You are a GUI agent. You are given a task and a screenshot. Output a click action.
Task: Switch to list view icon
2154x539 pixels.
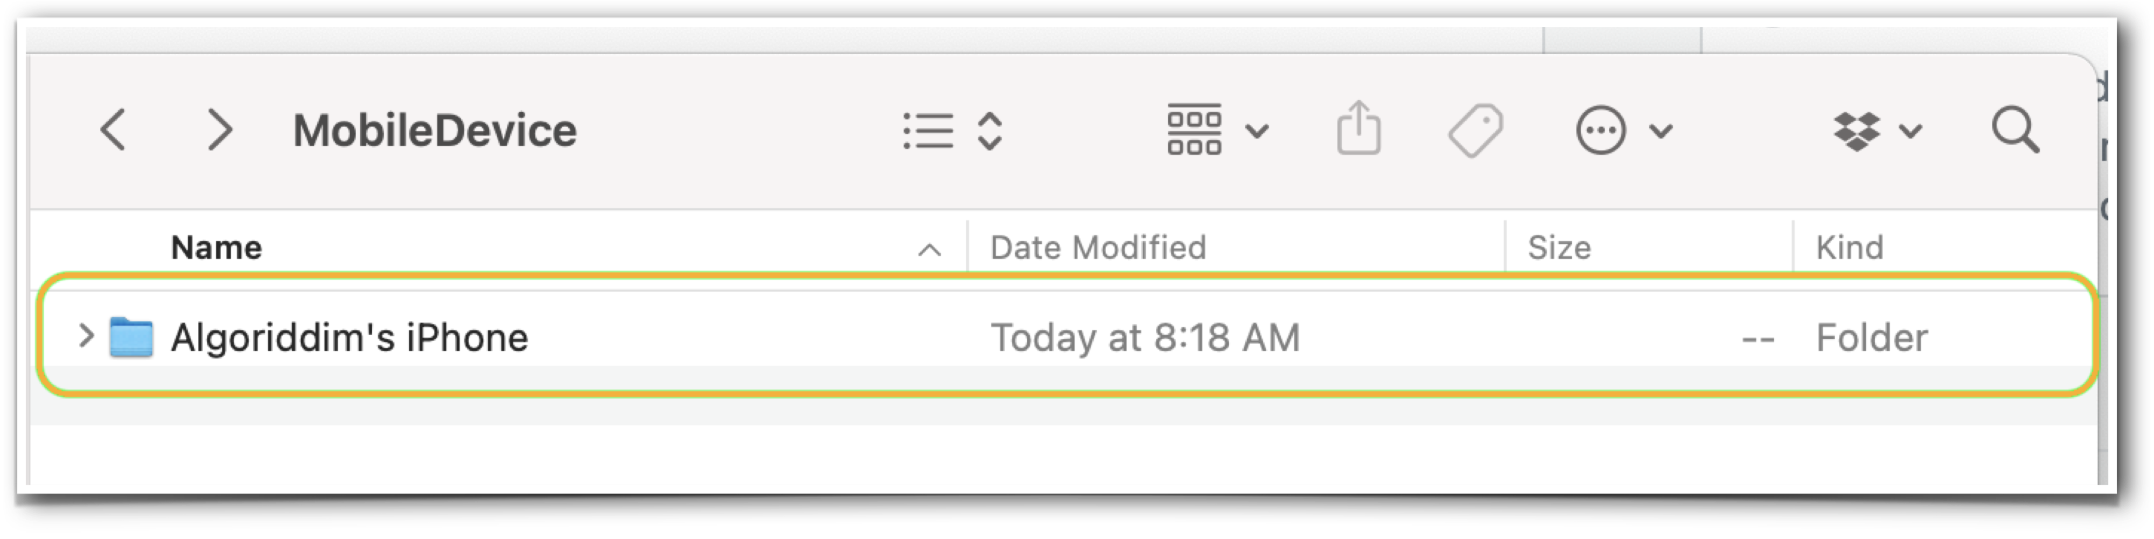928,131
